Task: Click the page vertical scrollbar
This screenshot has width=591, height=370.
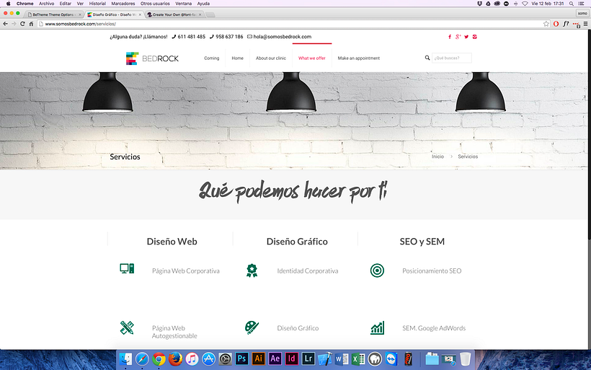Action: [x=589, y=134]
